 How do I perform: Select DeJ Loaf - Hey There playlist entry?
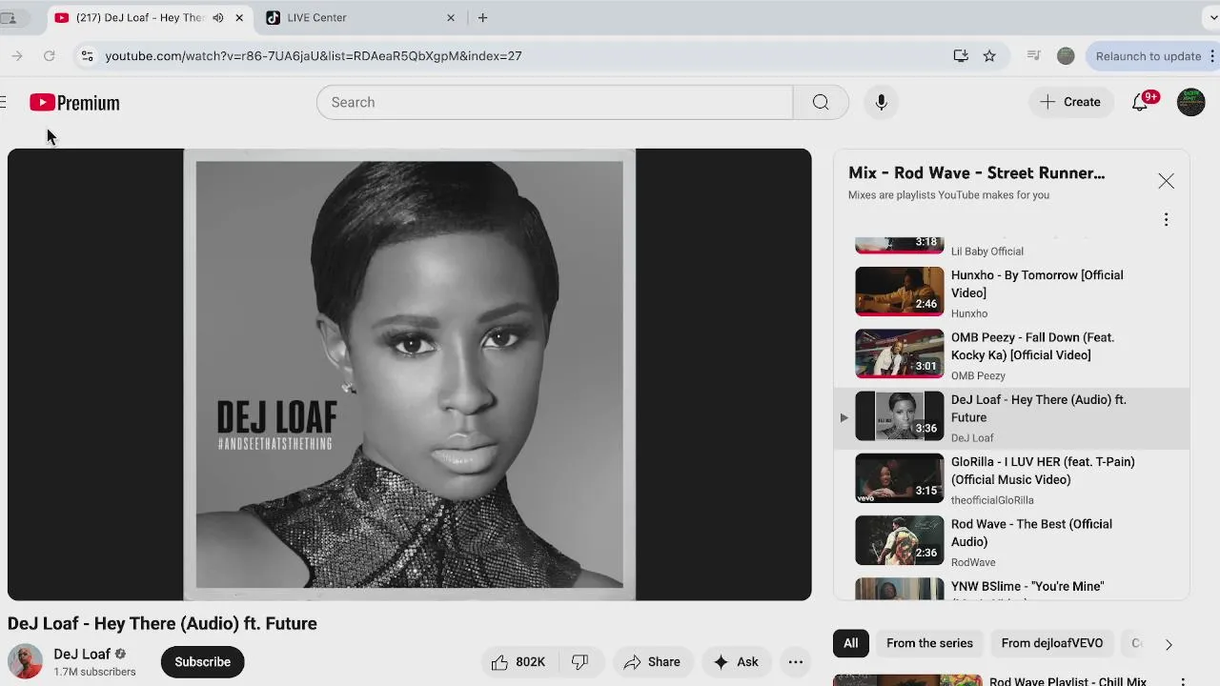click(x=1011, y=417)
